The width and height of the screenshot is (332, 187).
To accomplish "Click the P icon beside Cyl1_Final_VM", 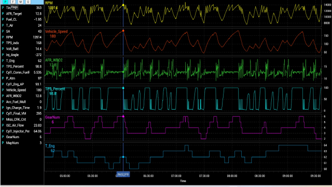I will [x=3, y=113].
